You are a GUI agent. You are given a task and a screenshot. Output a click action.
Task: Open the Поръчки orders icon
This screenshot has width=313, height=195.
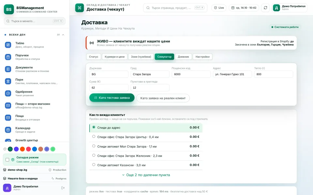pyautogui.click(x=8, y=57)
